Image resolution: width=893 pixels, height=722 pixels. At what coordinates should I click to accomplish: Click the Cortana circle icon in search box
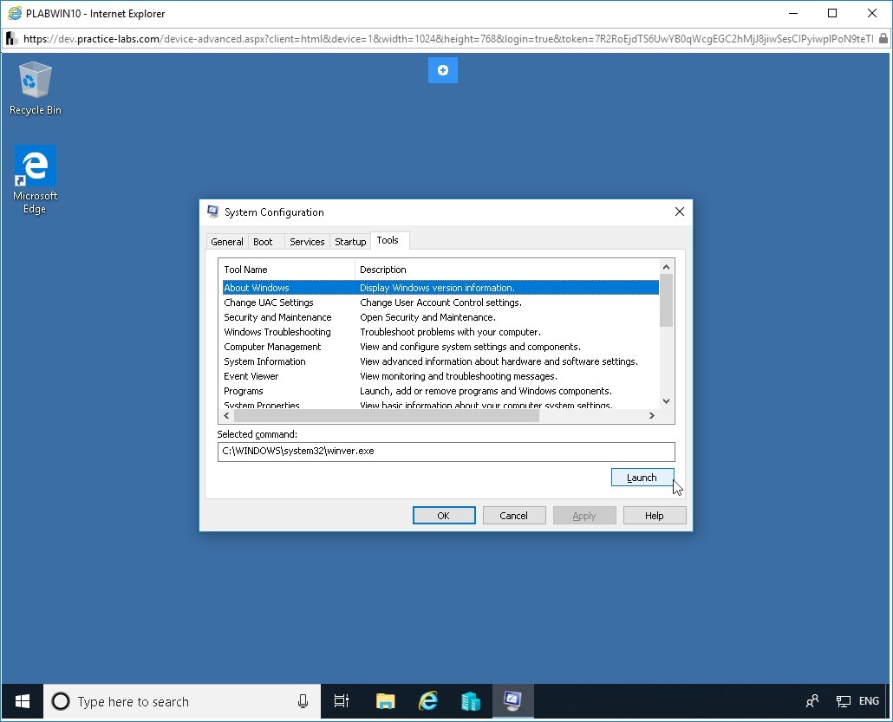pyautogui.click(x=61, y=701)
